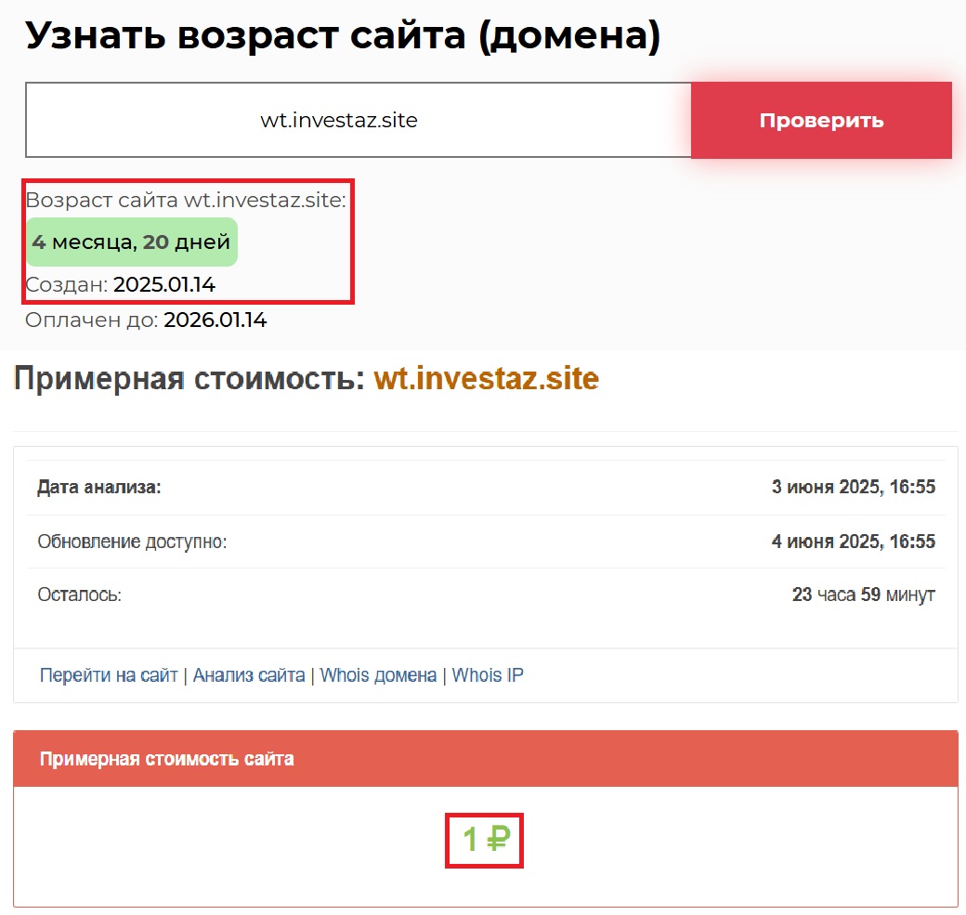Click the Узнать возраст сайта page title
The image size is (966, 915).
coord(343,35)
